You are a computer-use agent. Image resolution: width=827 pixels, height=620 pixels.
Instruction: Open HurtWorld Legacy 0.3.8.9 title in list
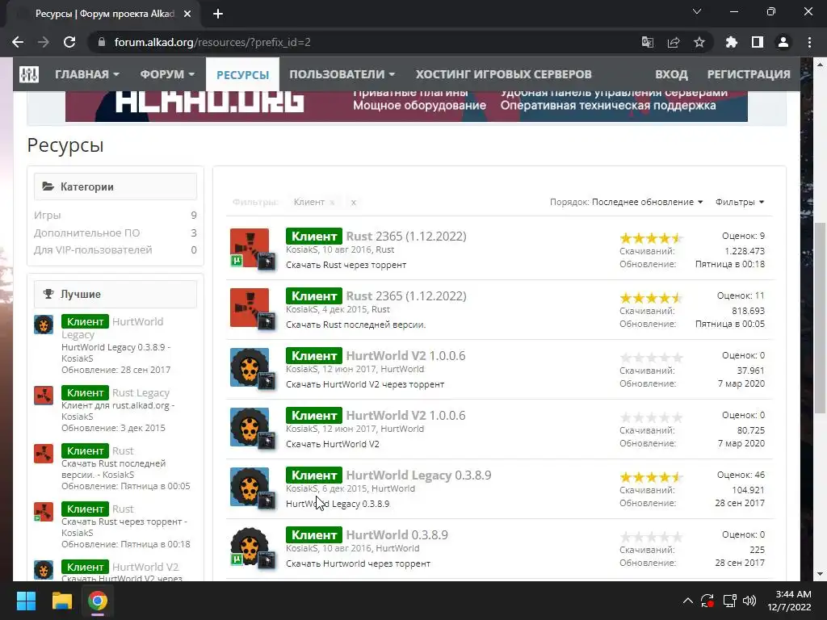tap(418, 475)
